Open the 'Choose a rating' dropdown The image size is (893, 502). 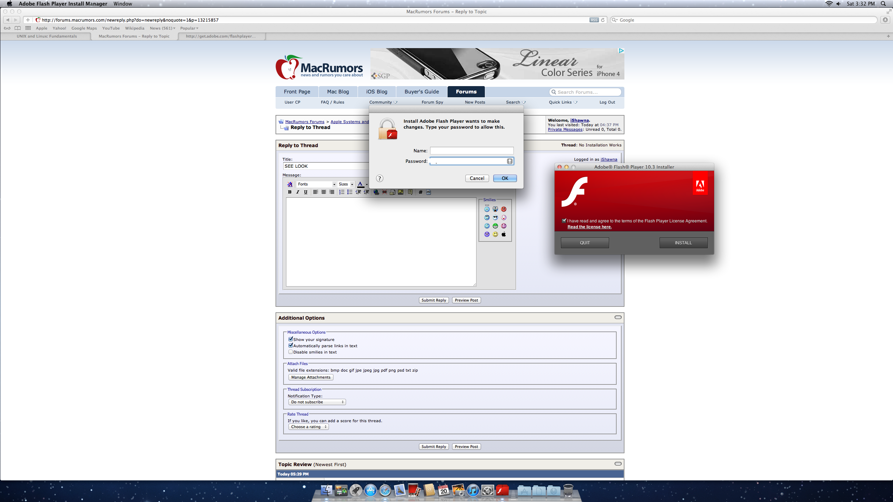click(308, 427)
